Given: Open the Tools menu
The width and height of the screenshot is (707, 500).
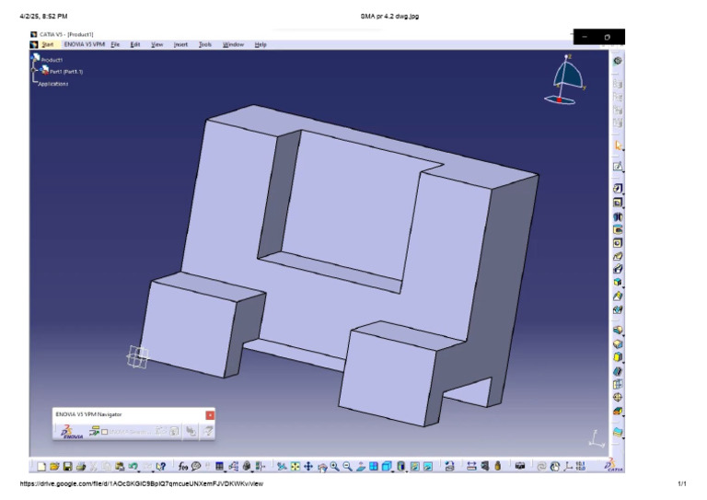Looking at the screenshot, I should (205, 44).
